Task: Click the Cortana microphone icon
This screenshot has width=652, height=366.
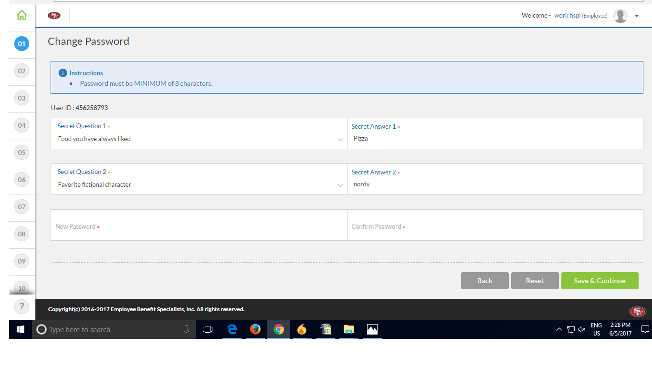Action: tap(186, 329)
